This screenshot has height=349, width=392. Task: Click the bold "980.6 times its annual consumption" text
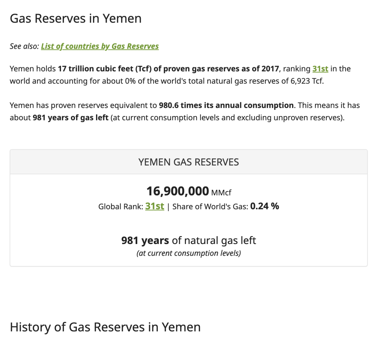[226, 105]
